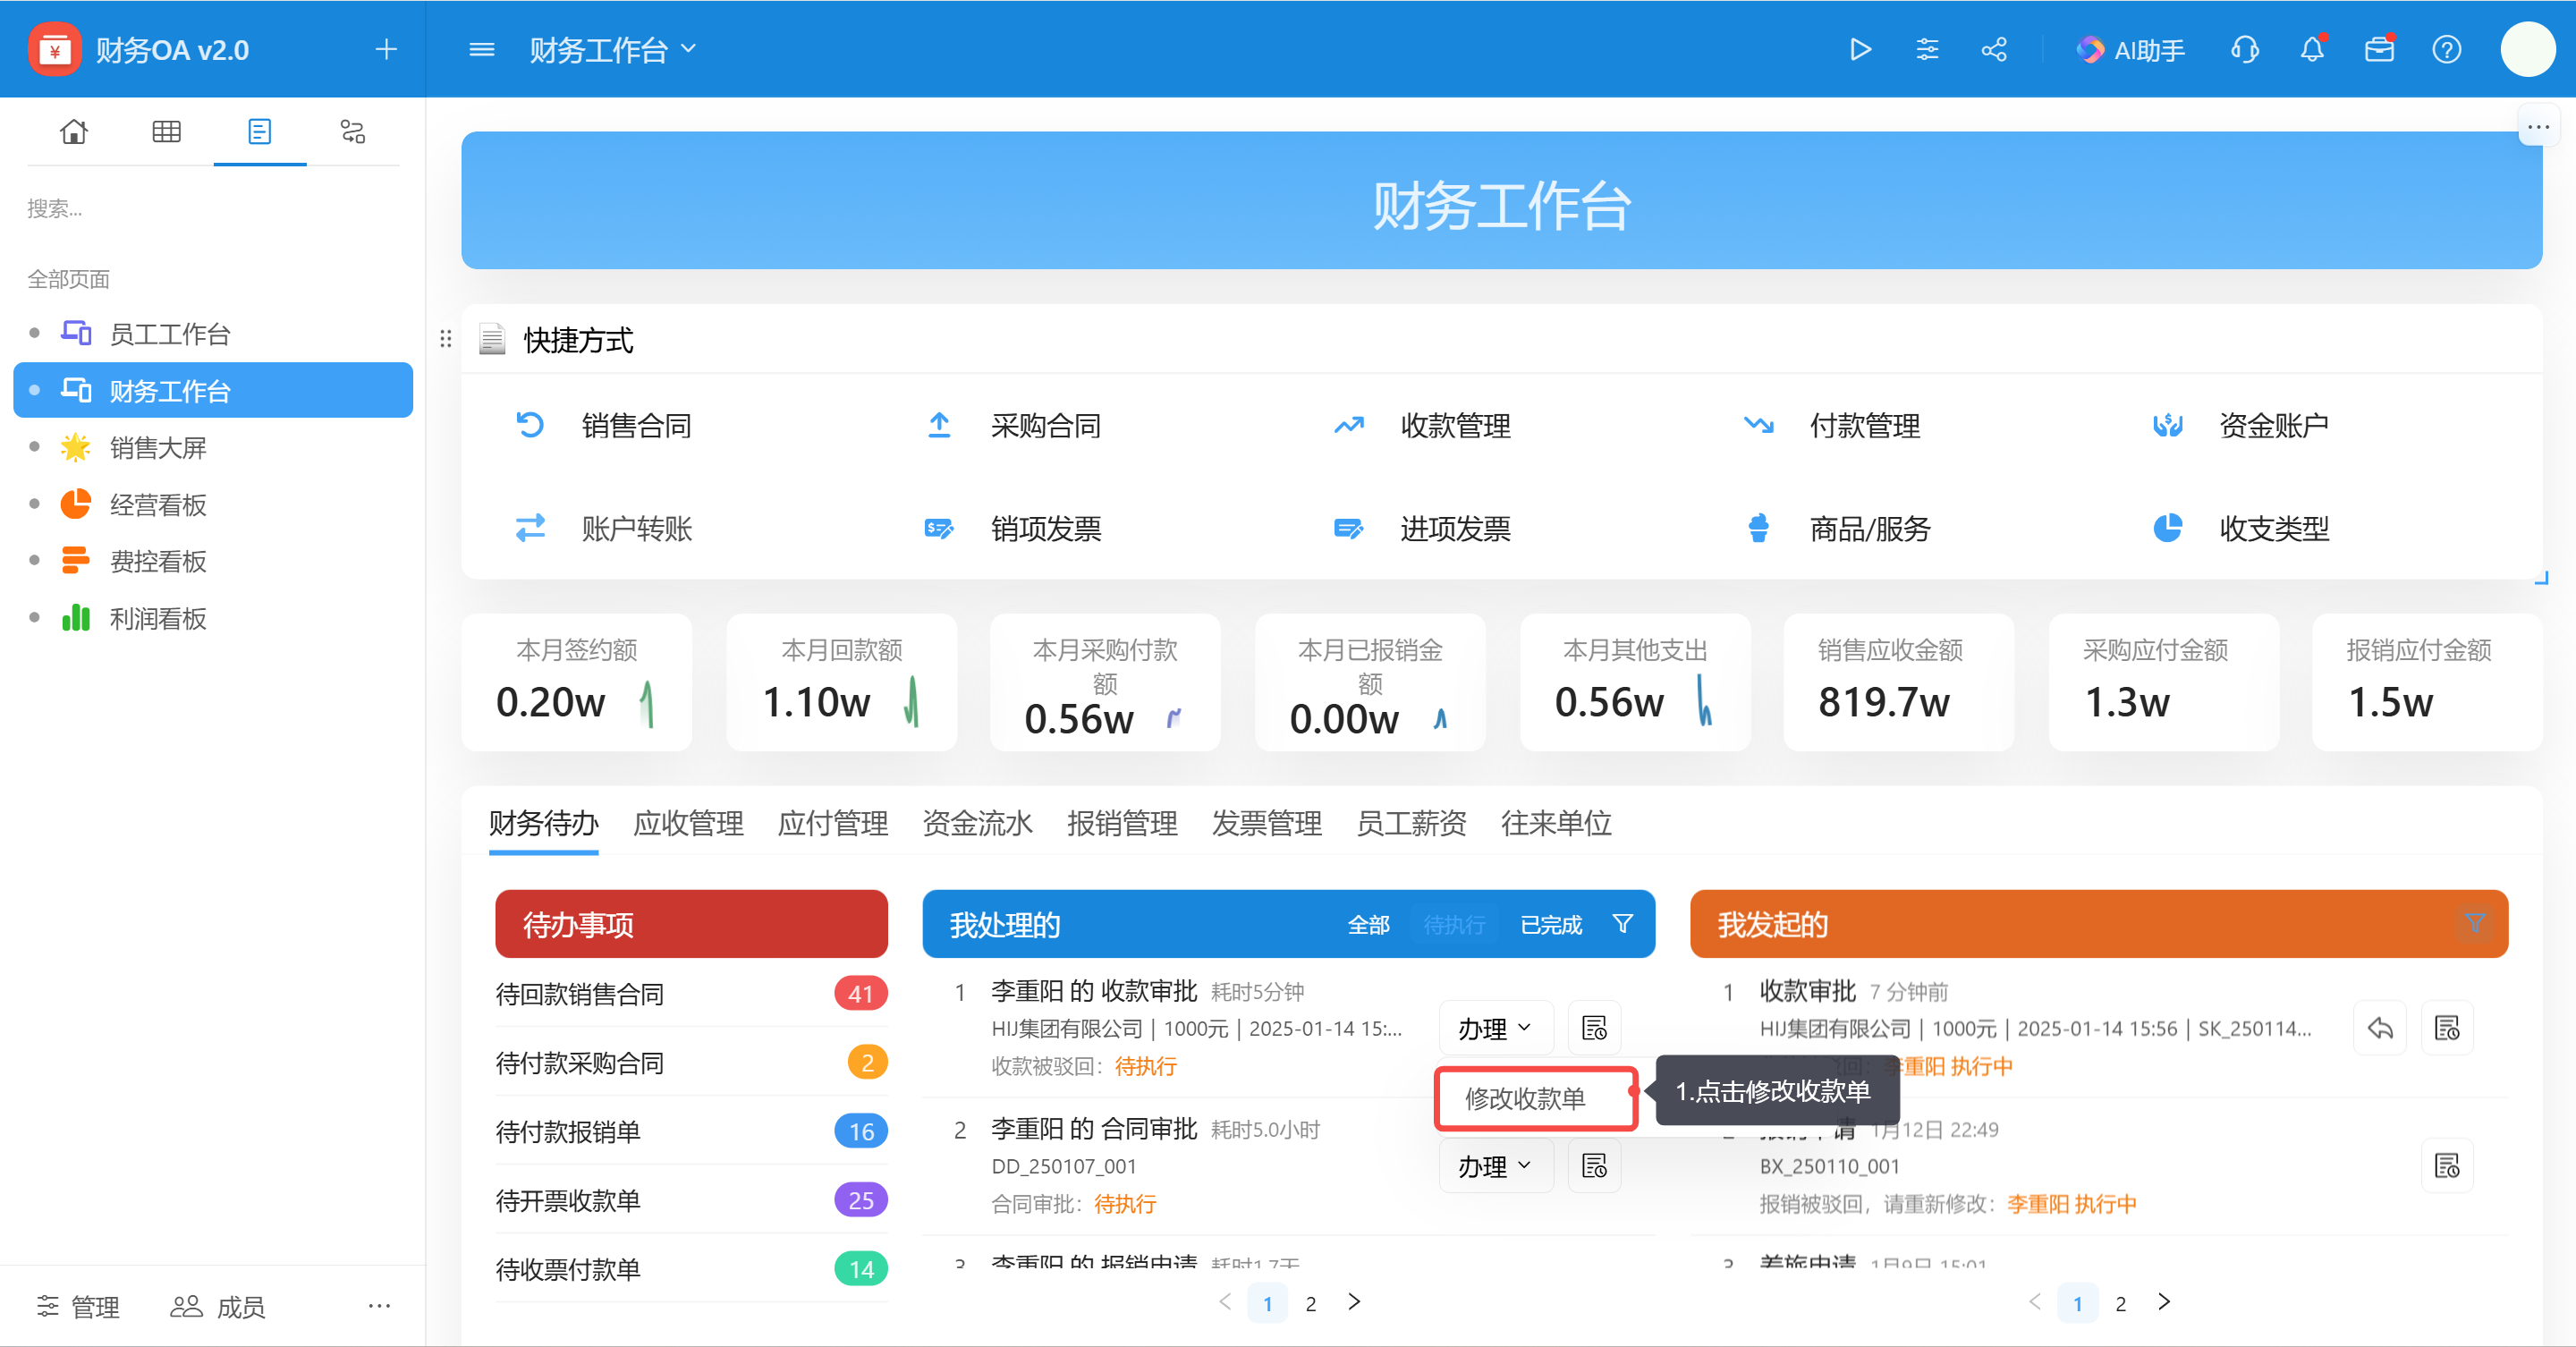
Task: Open 经营看板 page in sidebar
Action: click(213, 504)
